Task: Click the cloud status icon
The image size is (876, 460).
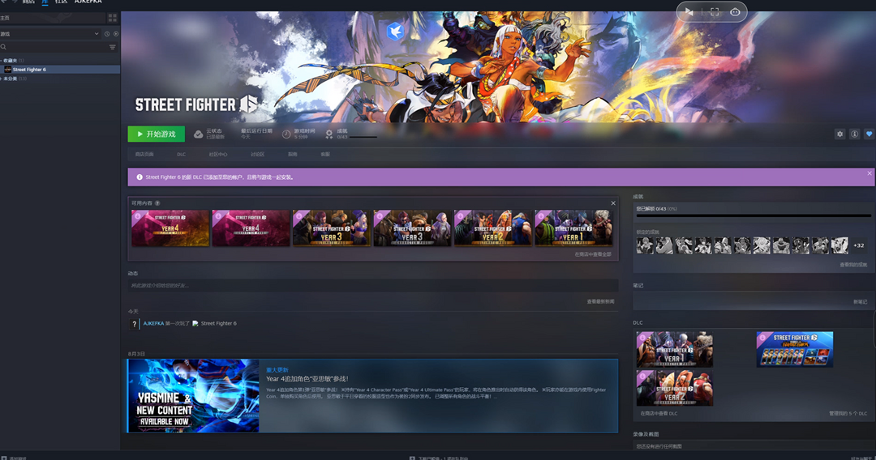Action: (199, 134)
